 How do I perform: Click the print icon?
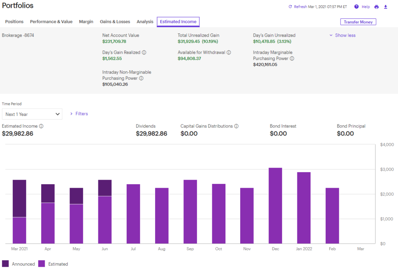[x=376, y=7]
